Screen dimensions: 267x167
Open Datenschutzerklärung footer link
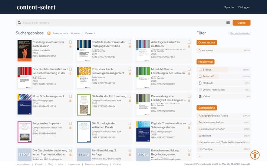[96, 164]
